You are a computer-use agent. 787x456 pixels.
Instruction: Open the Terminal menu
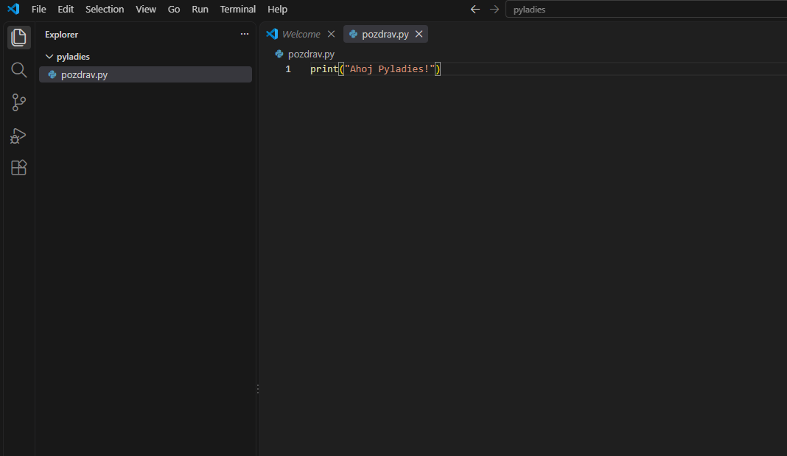(238, 9)
